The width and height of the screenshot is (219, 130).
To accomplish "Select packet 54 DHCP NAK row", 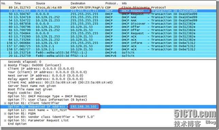I will [x=108, y=20].
